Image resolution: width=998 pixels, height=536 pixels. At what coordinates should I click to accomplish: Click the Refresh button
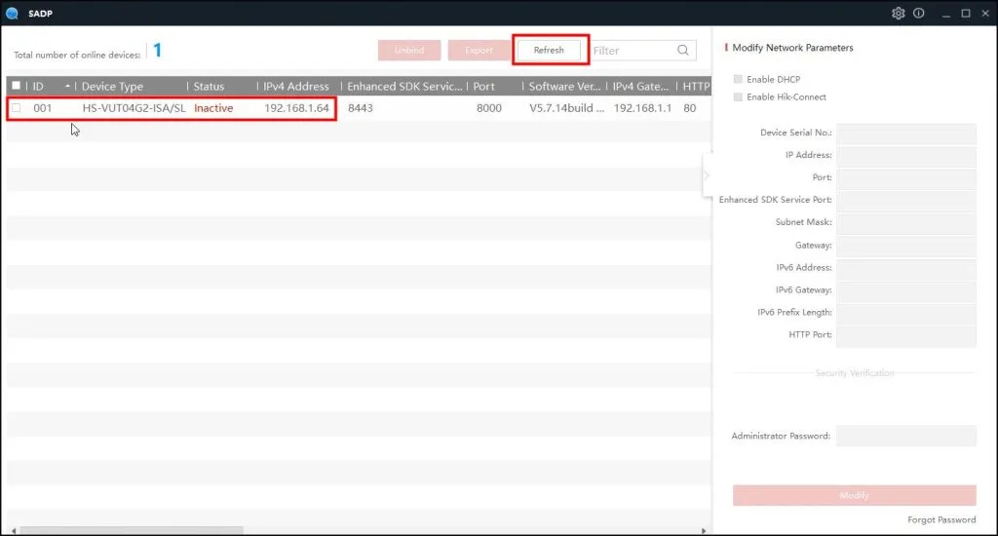[549, 50]
